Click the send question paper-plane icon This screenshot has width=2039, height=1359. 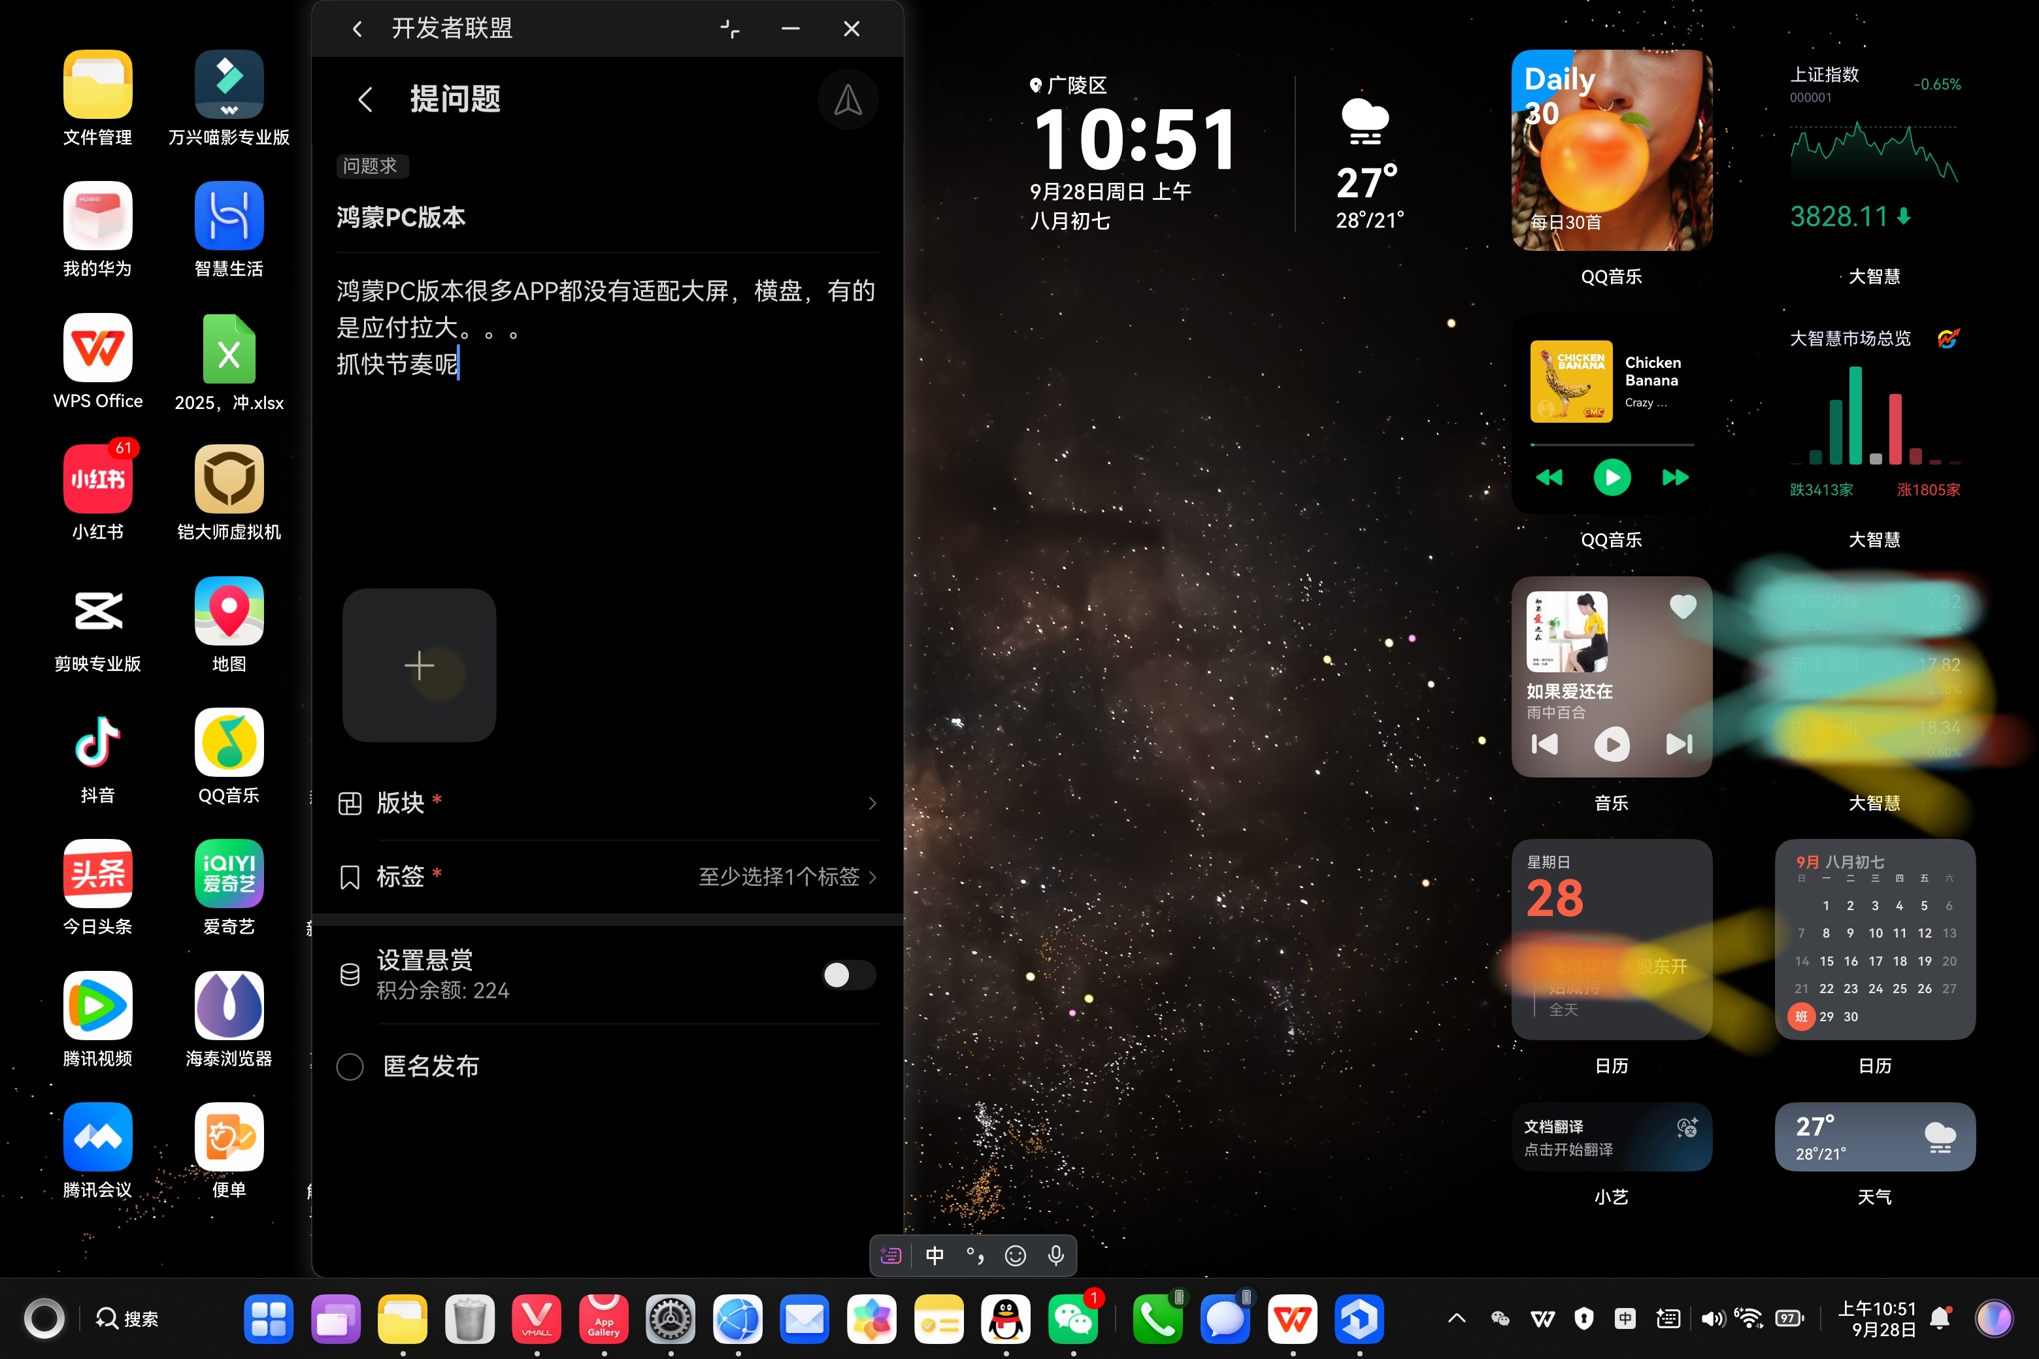coord(847,101)
